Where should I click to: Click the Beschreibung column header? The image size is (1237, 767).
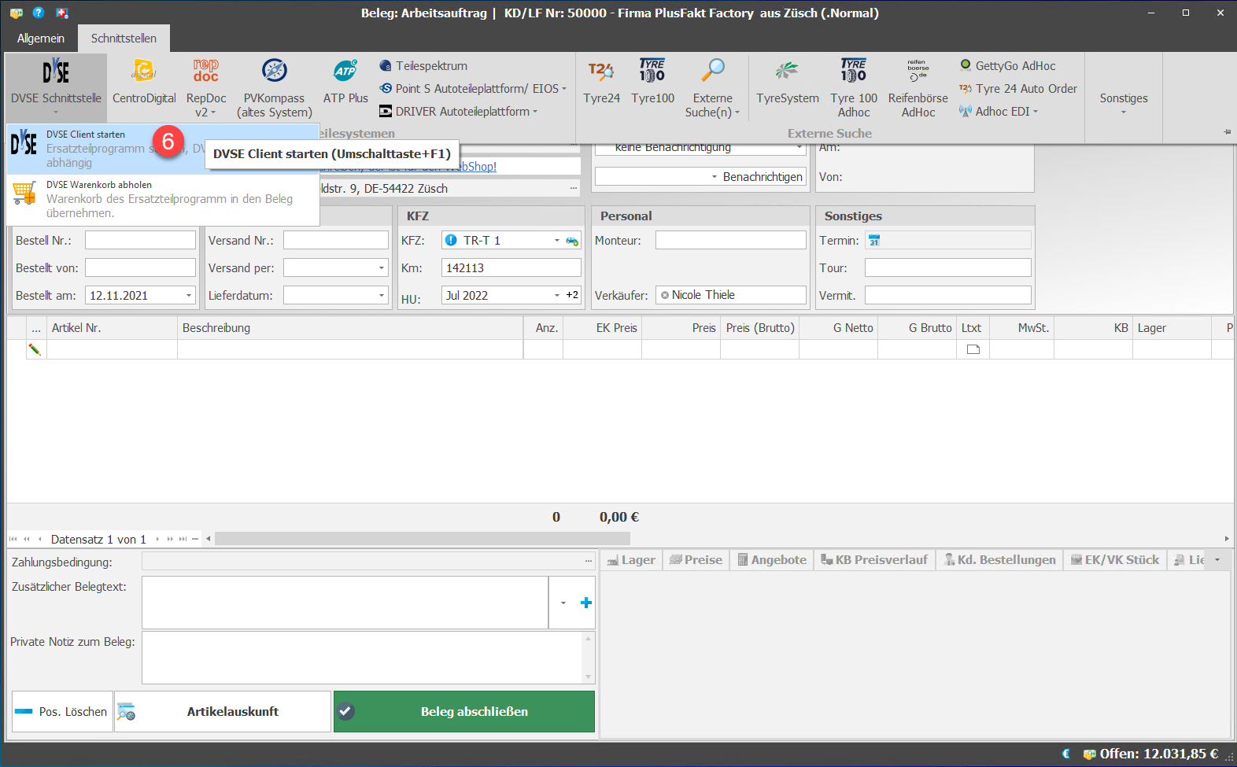(350, 328)
